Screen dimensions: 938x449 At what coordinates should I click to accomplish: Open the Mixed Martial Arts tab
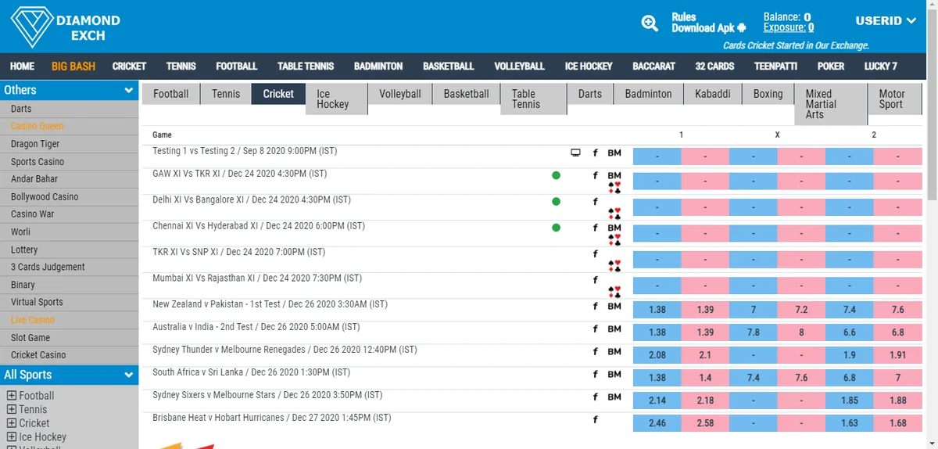pos(831,104)
